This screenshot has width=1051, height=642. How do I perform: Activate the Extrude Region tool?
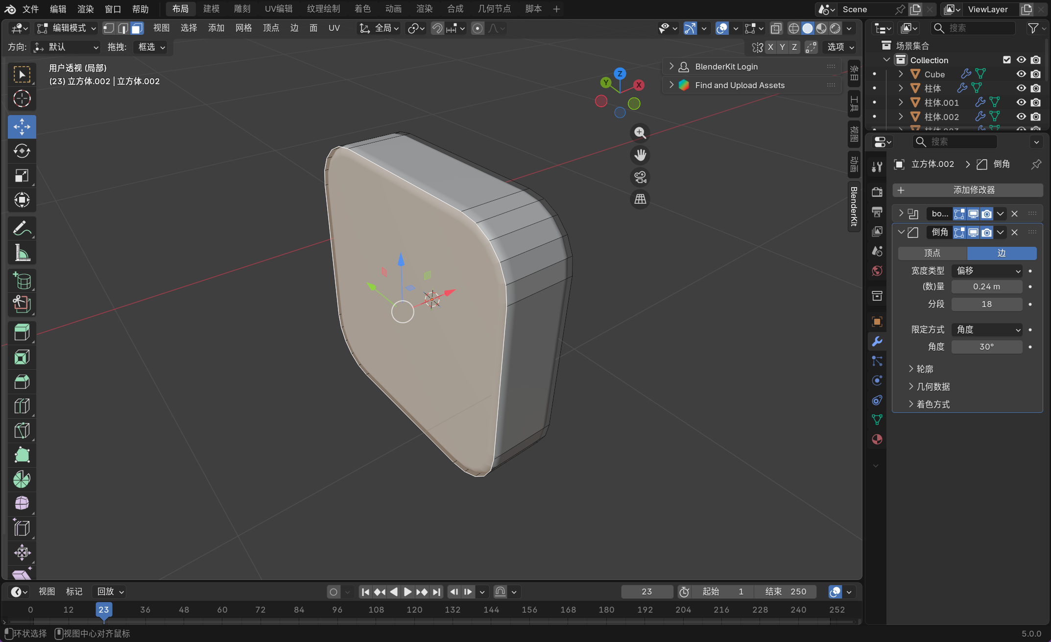(22, 332)
